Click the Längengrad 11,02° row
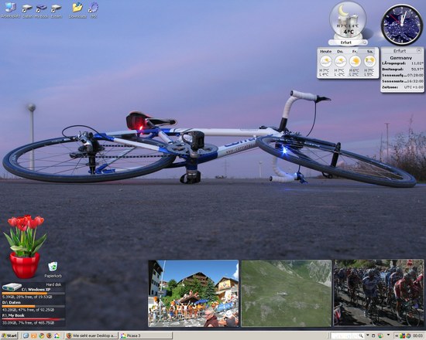This screenshot has width=426, height=340. coord(402,63)
